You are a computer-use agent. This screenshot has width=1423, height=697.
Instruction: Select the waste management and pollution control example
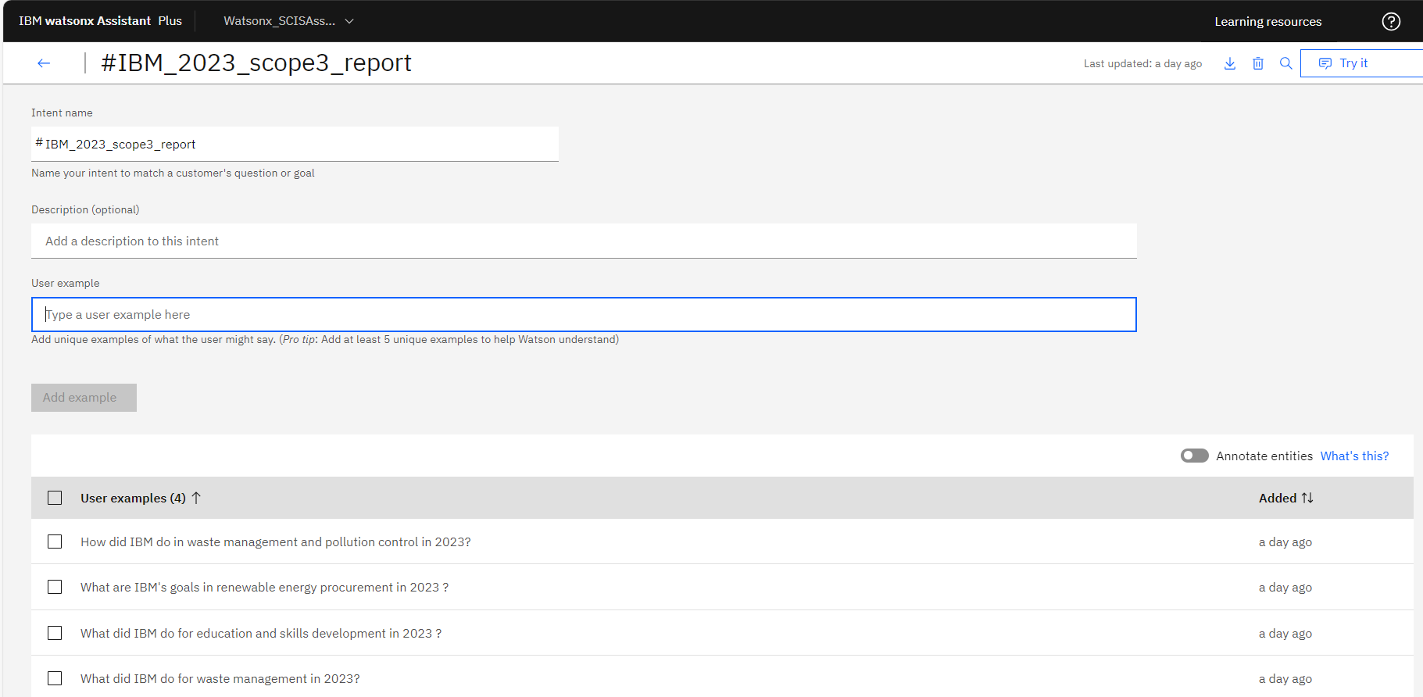[55, 542]
